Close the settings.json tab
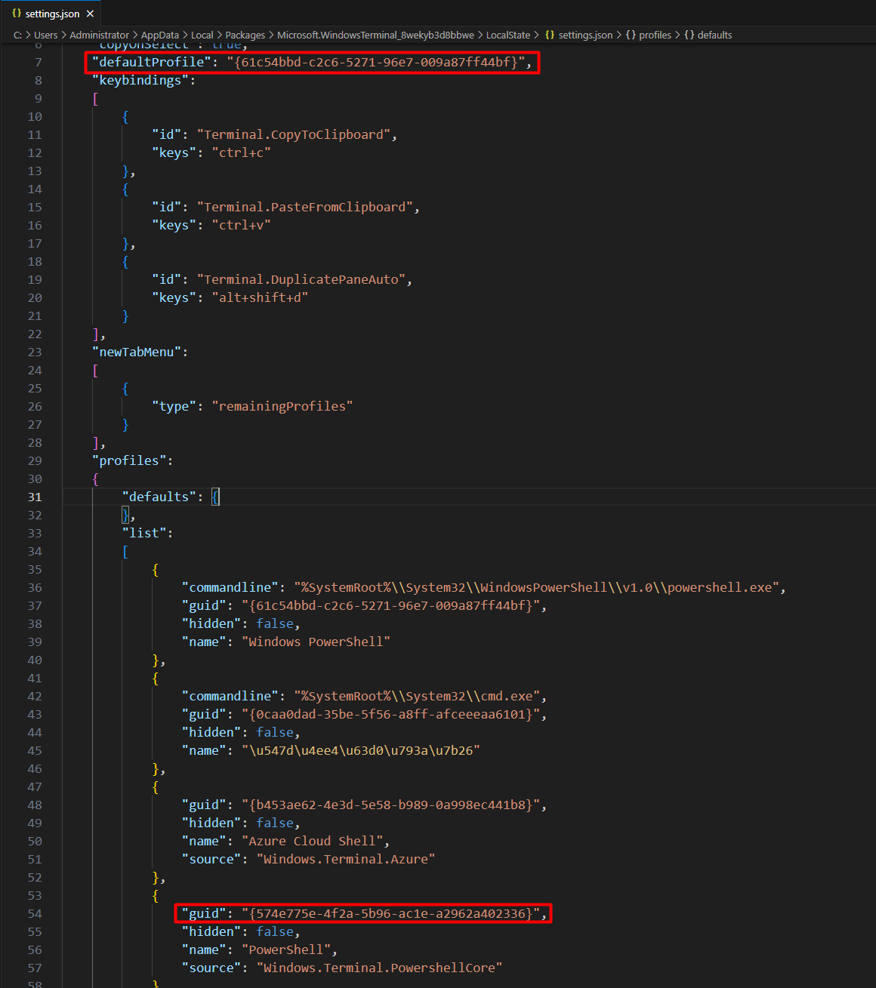 (90, 13)
